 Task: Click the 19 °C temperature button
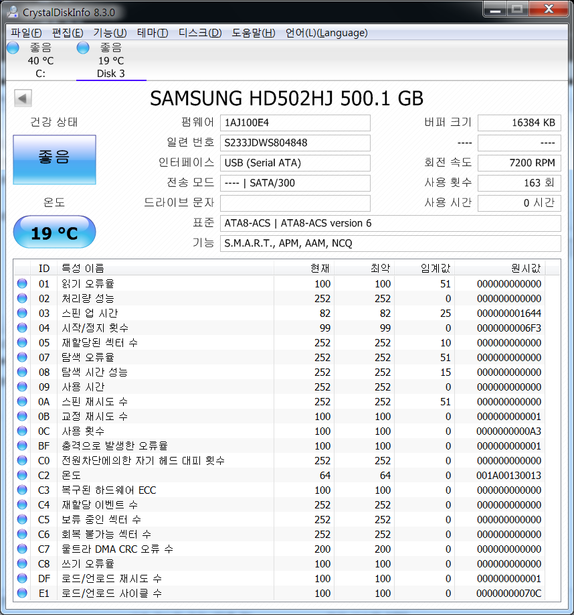click(x=54, y=232)
